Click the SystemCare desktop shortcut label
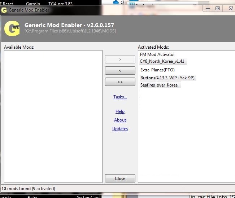Image resolution: width=235 pixels, height=198 pixels. (88, 197)
